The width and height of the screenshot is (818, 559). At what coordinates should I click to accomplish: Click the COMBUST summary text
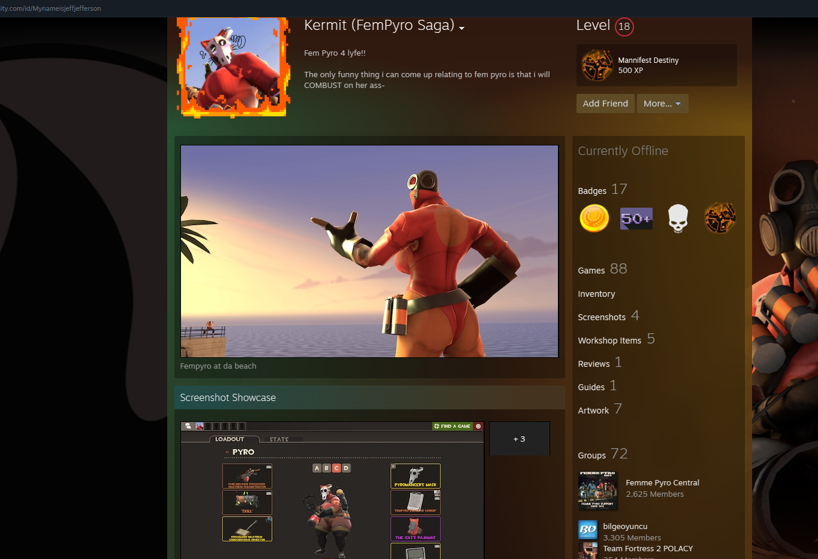pos(427,80)
